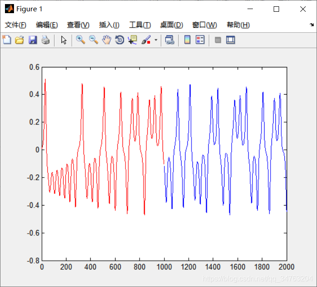The image size is (317, 287).
Task: Select the Edit Plot arrow tool
Action: (64, 40)
